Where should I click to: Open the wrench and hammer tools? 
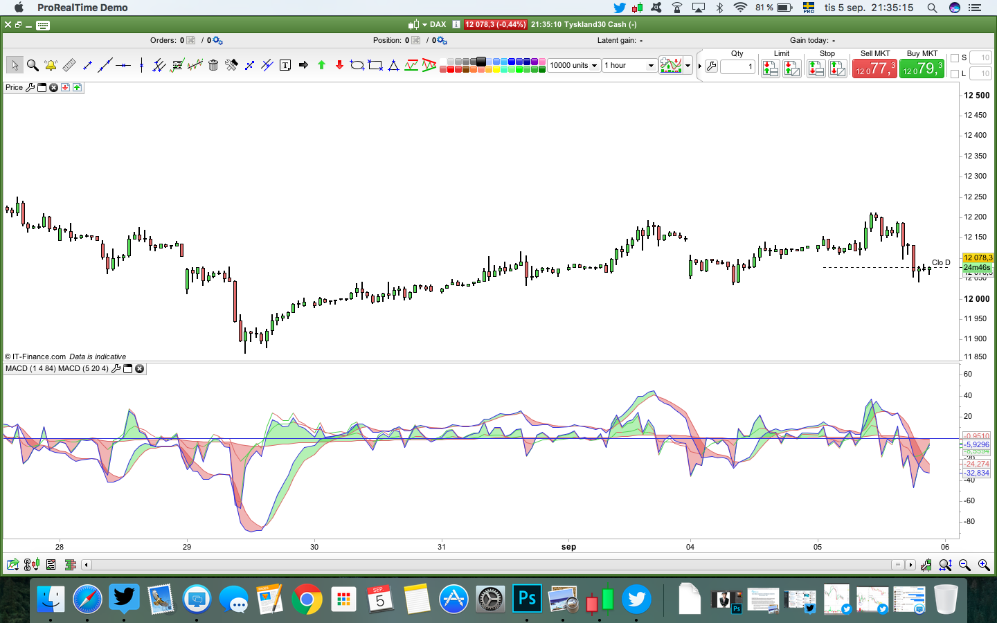(x=231, y=65)
